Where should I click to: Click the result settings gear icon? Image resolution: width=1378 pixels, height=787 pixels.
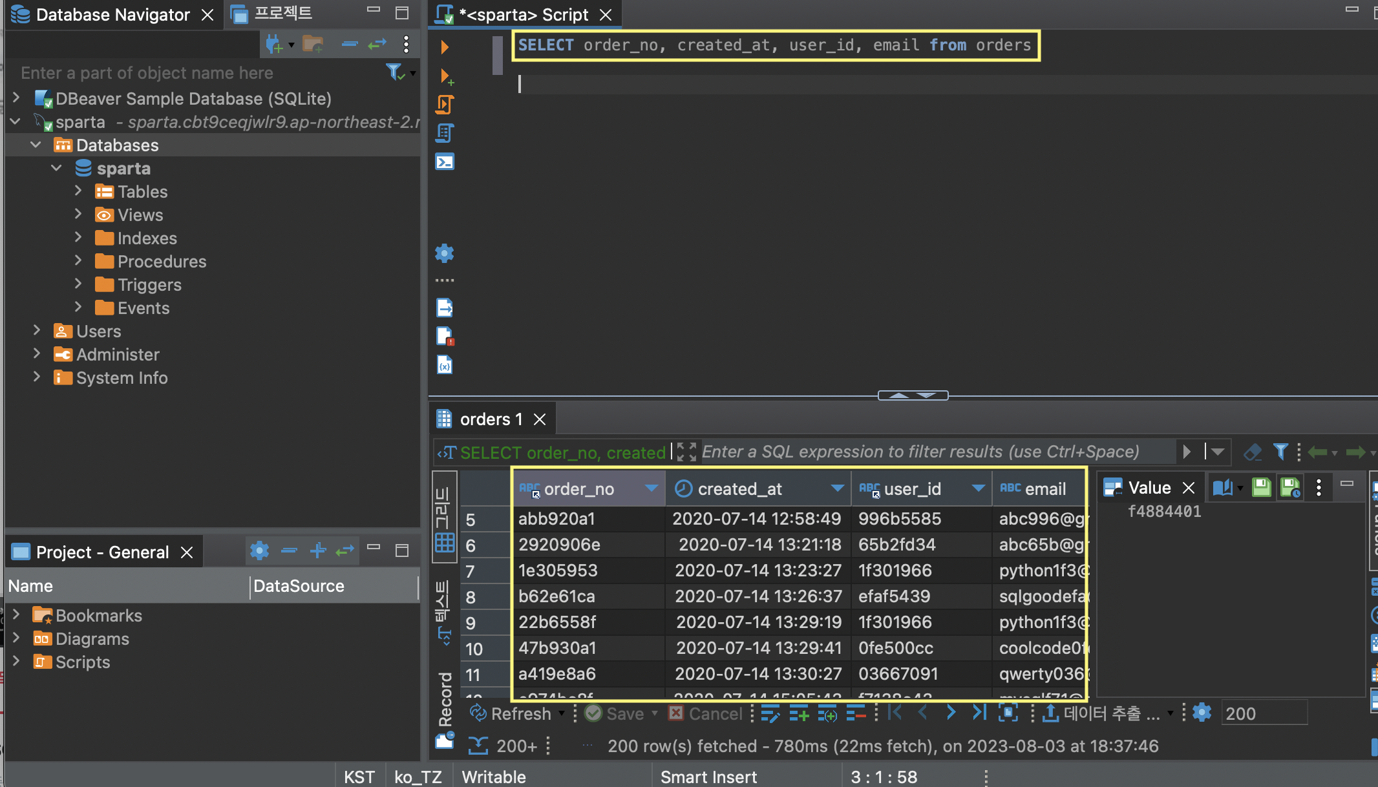[x=1202, y=713]
